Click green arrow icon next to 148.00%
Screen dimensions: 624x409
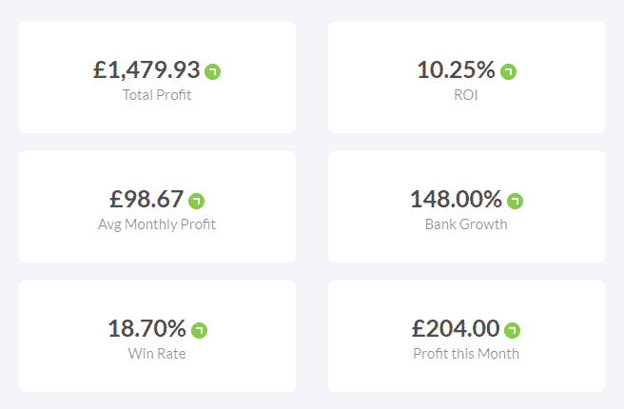click(x=515, y=201)
